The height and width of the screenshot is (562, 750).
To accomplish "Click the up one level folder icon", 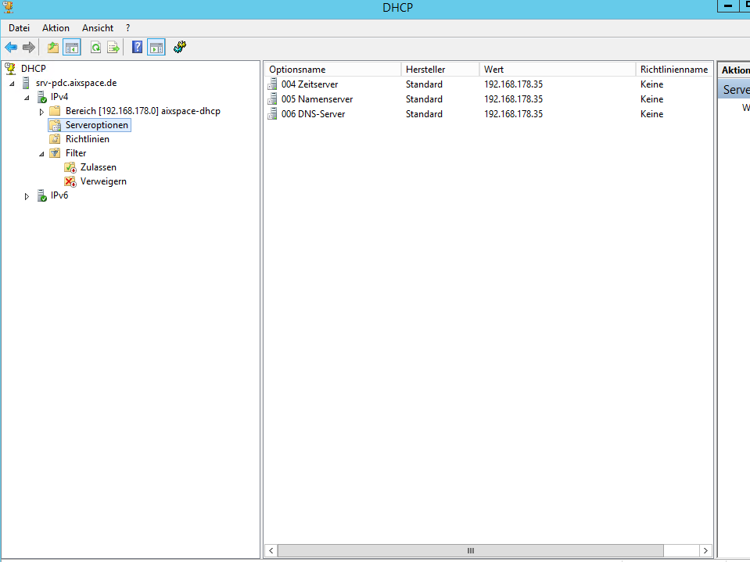I will tap(53, 48).
